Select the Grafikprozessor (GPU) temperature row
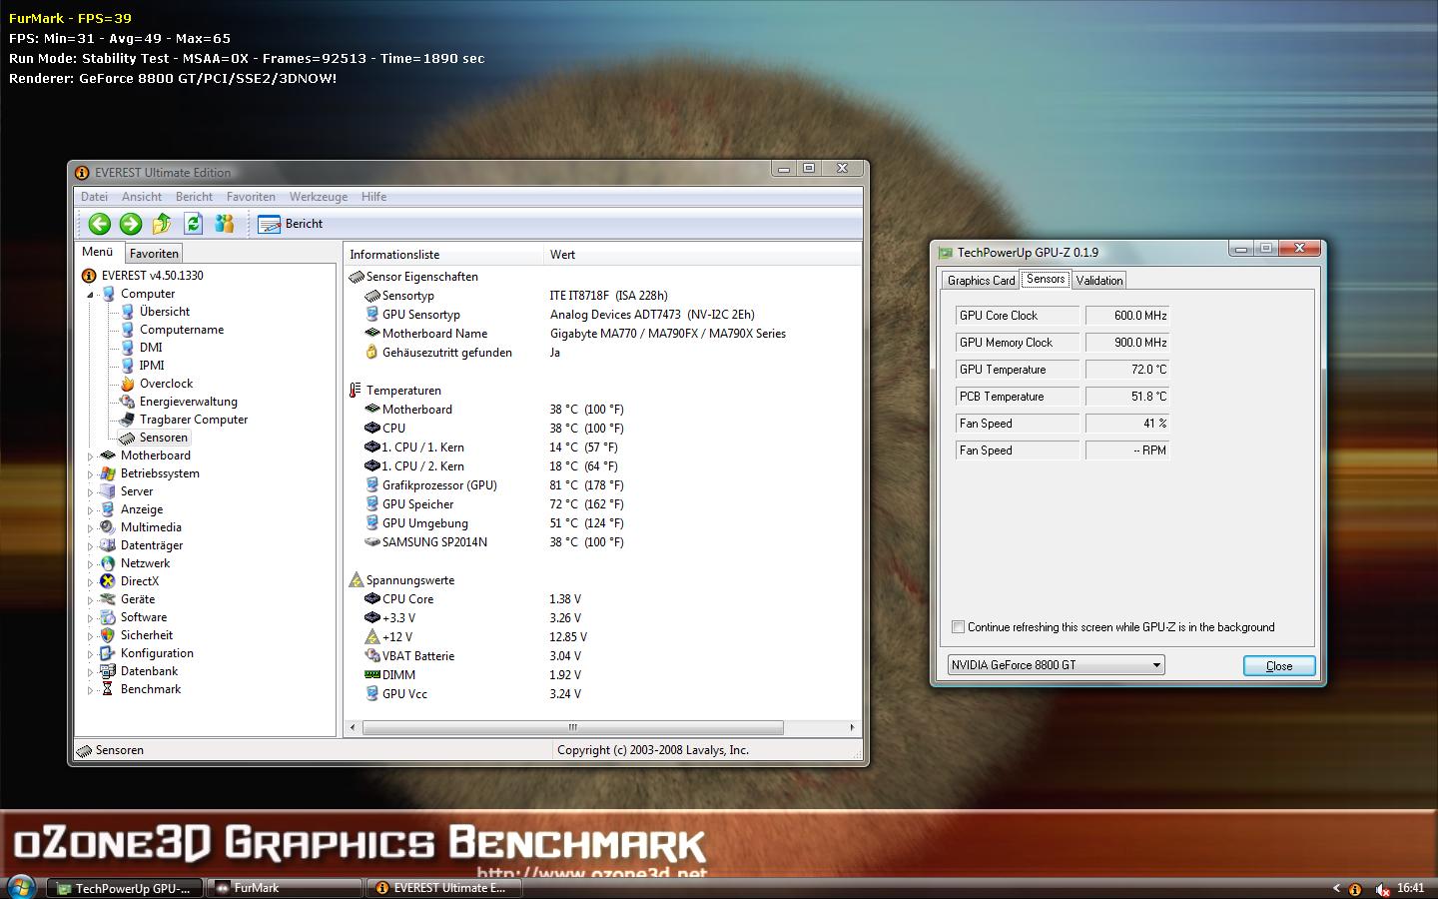Image resolution: width=1438 pixels, height=899 pixels. pos(603,485)
